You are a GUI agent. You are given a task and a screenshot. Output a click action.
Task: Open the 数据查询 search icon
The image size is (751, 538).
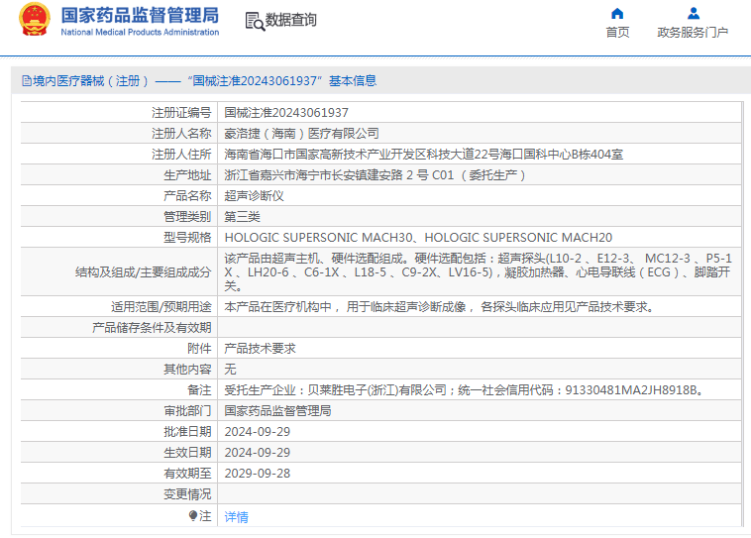click(x=255, y=21)
